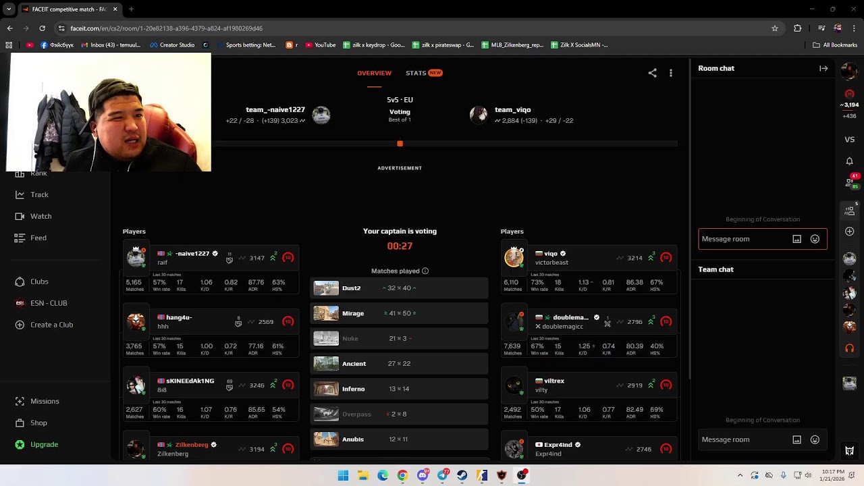Open Windows Start menu

(x=343, y=475)
